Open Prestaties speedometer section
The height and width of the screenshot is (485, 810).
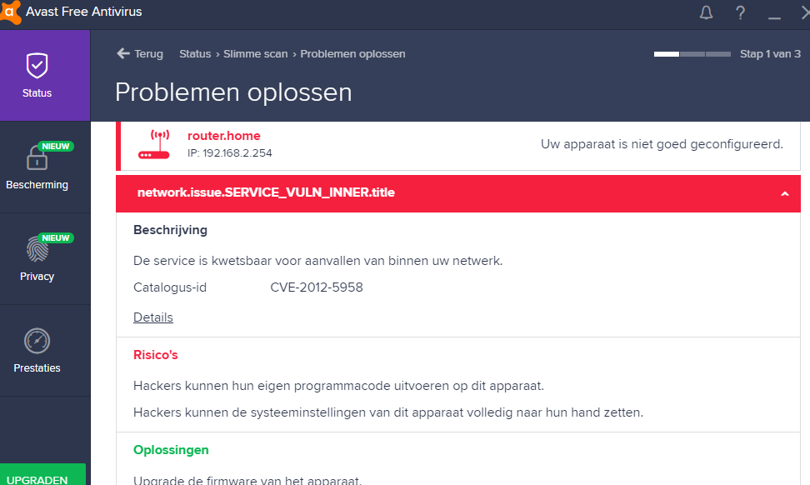(x=37, y=342)
